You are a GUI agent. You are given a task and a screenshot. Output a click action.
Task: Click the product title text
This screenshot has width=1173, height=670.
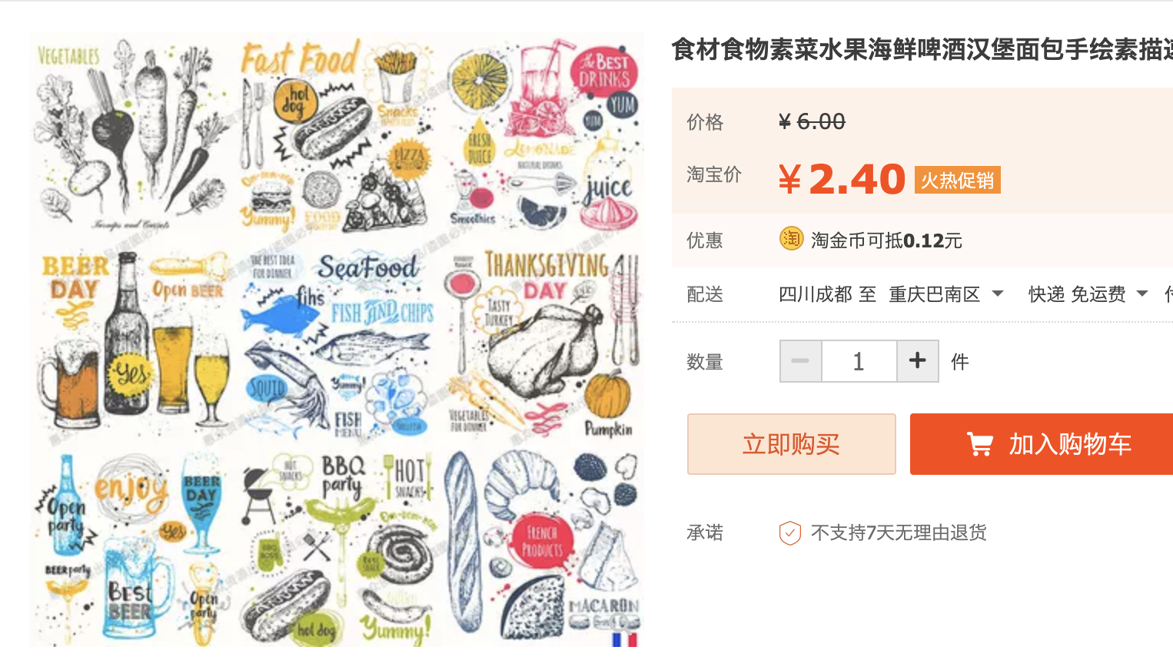pos(922,50)
